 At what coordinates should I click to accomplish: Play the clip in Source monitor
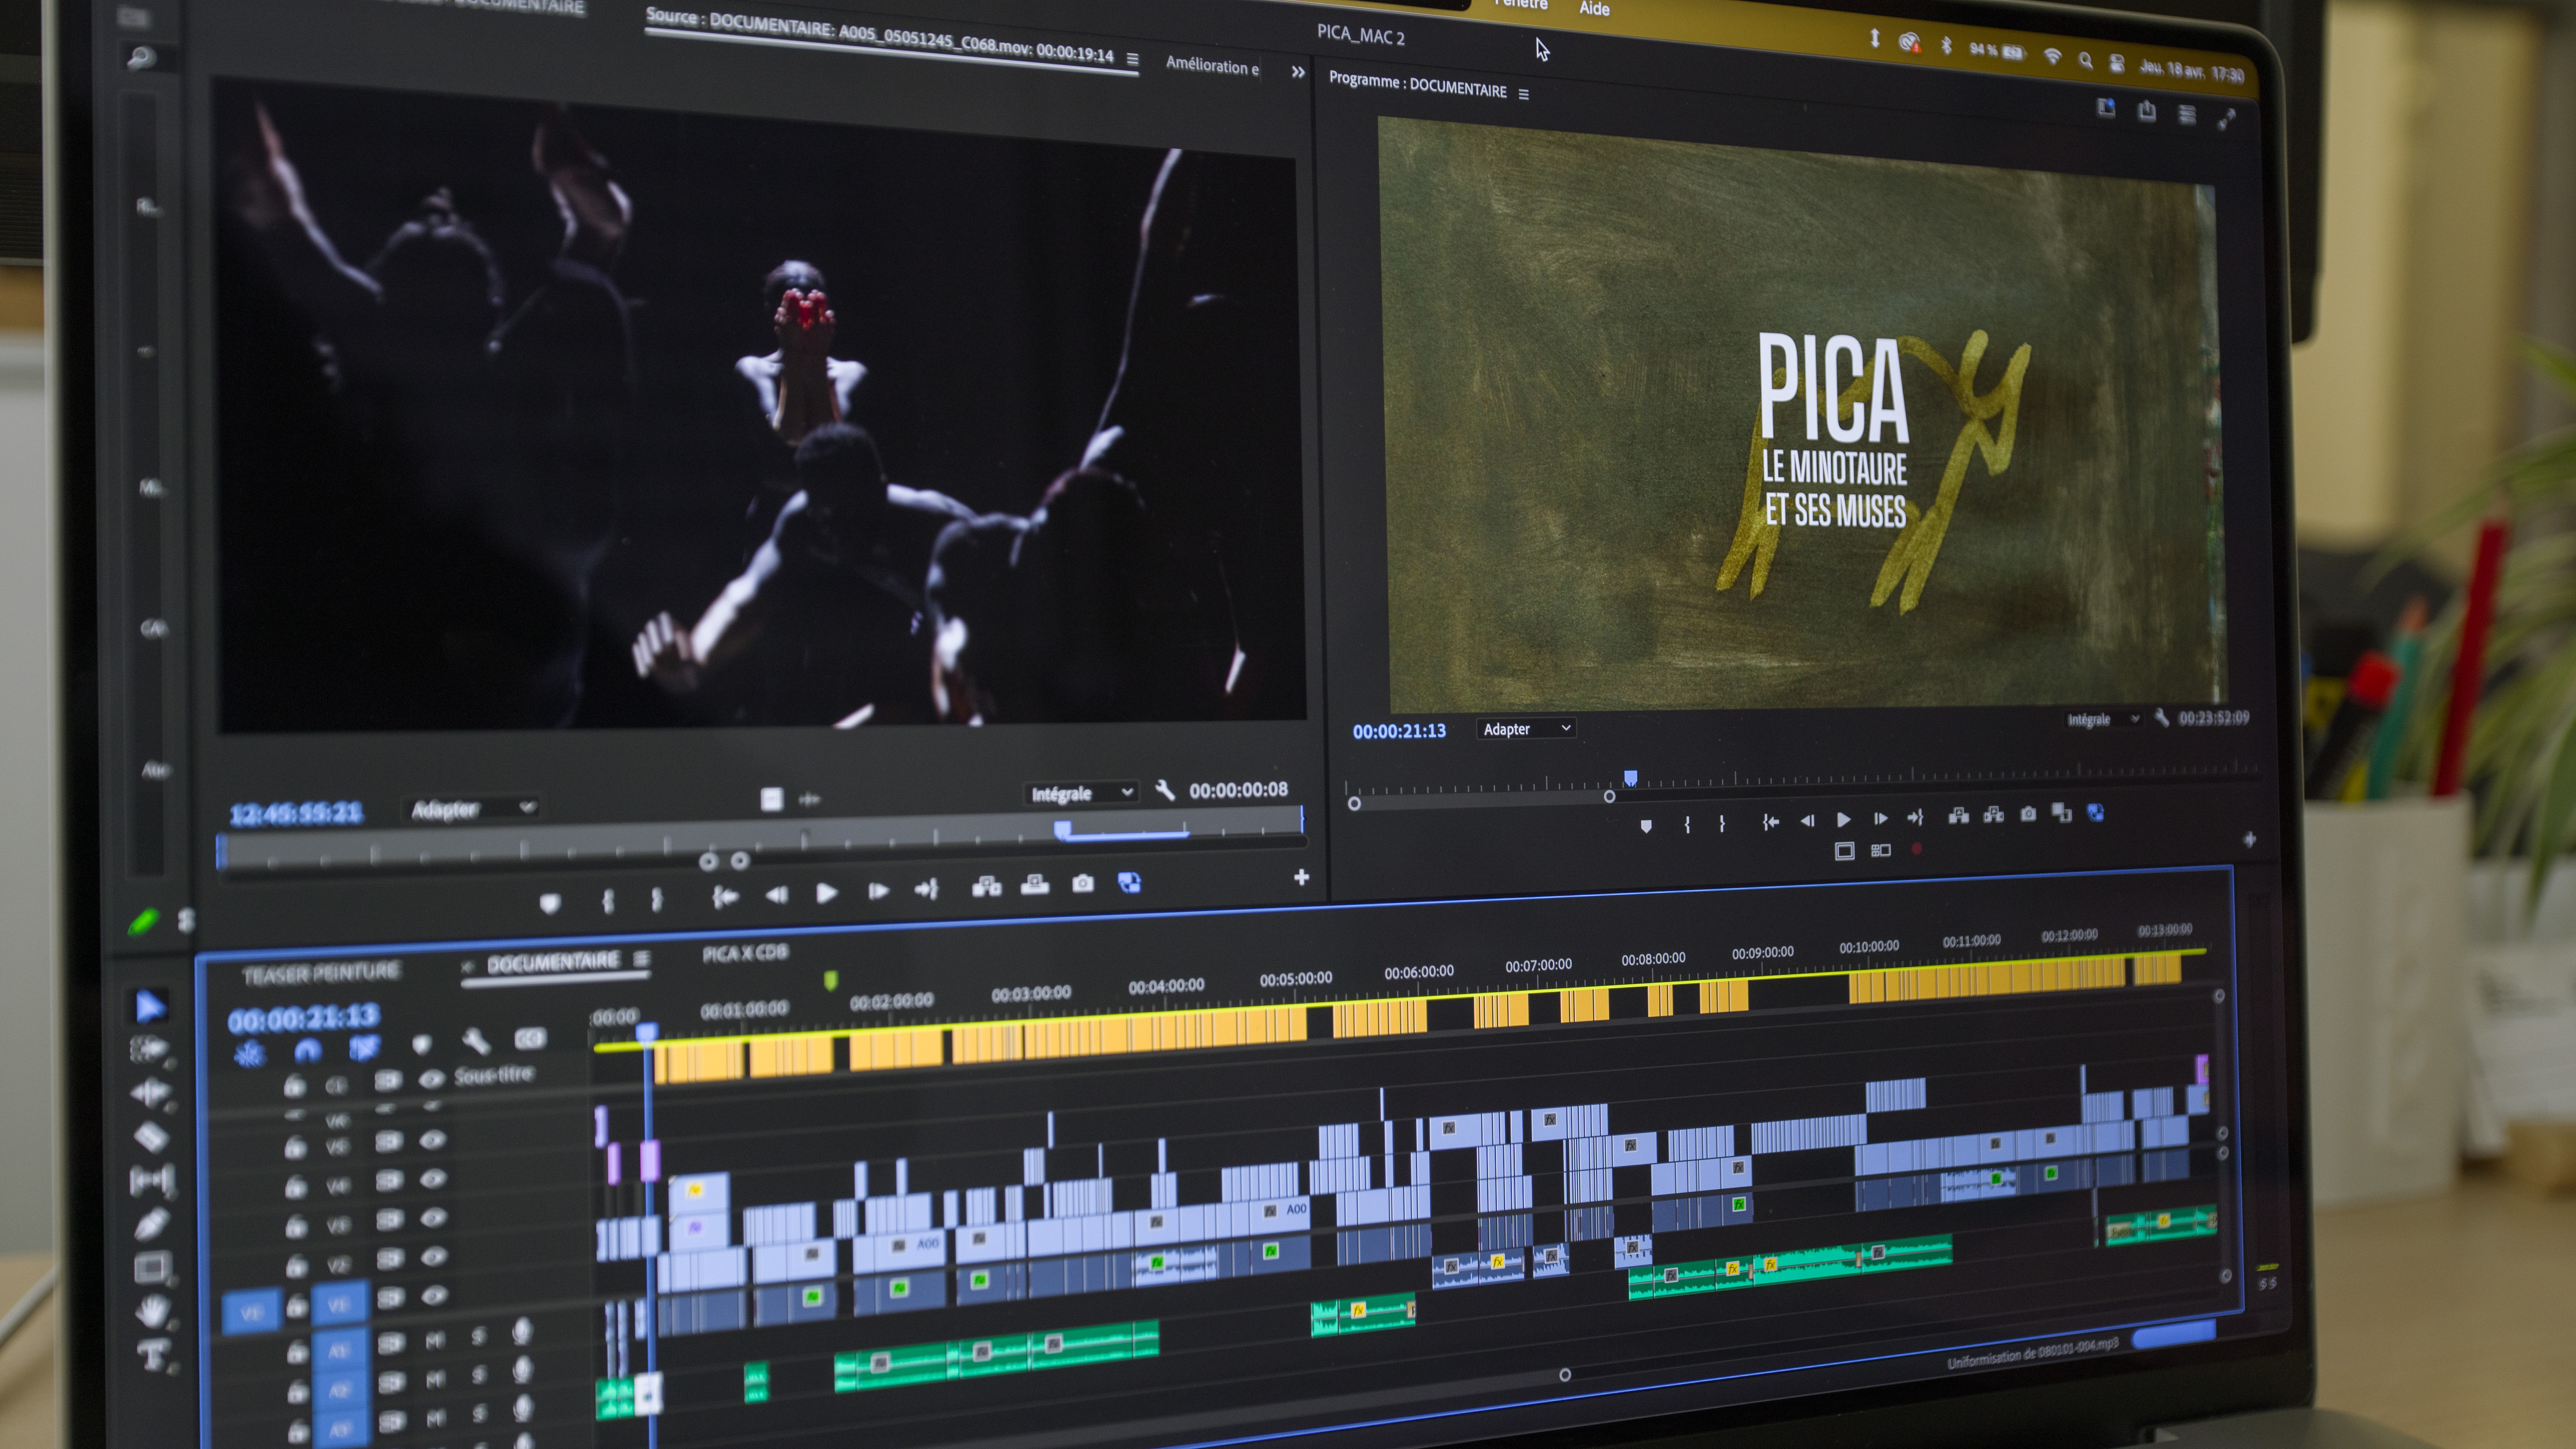coord(826,893)
